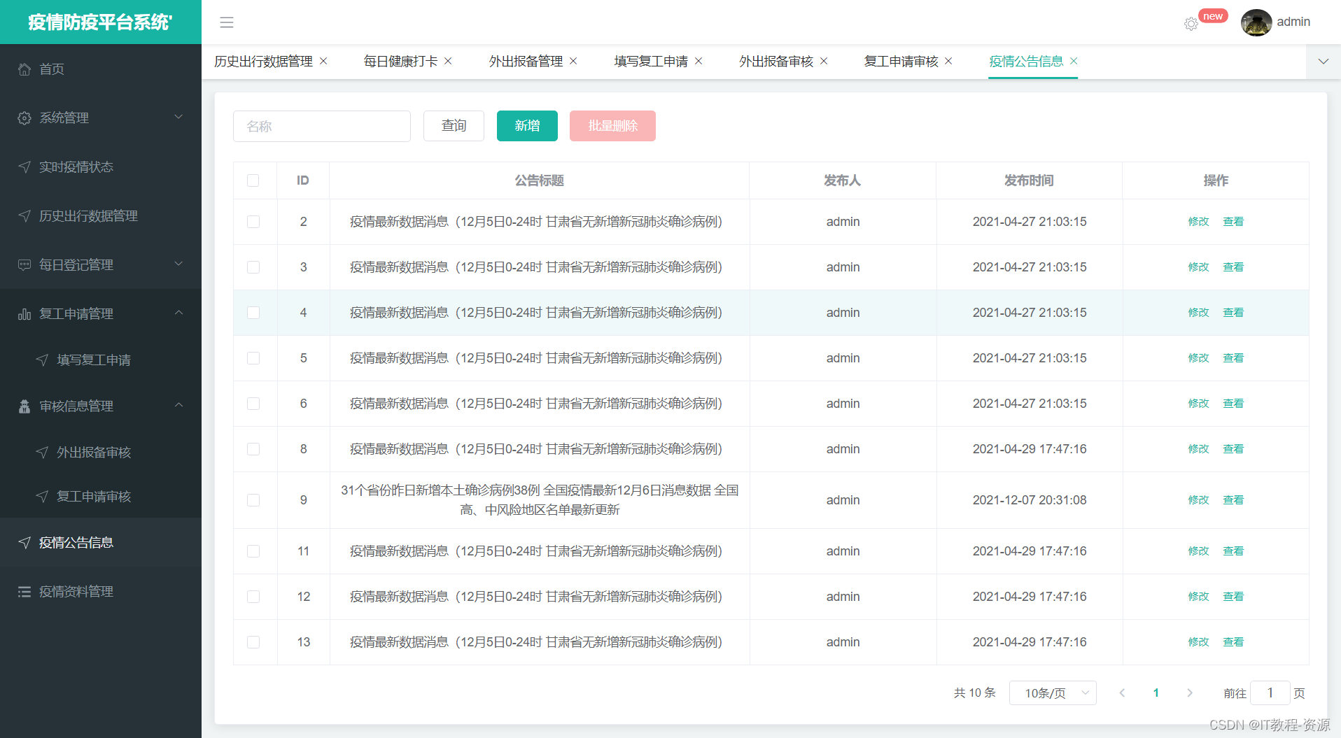Click the admin avatar image

coord(1256,22)
